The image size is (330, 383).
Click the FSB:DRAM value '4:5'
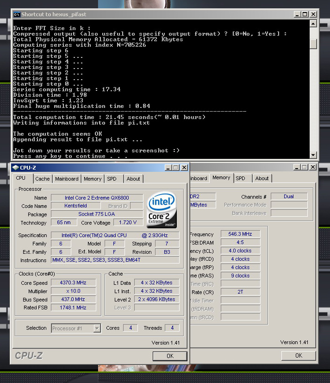[x=240, y=242]
